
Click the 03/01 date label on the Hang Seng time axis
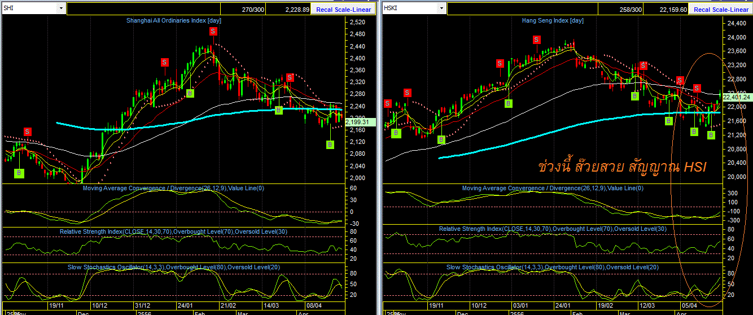pyautogui.click(x=520, y=305)
